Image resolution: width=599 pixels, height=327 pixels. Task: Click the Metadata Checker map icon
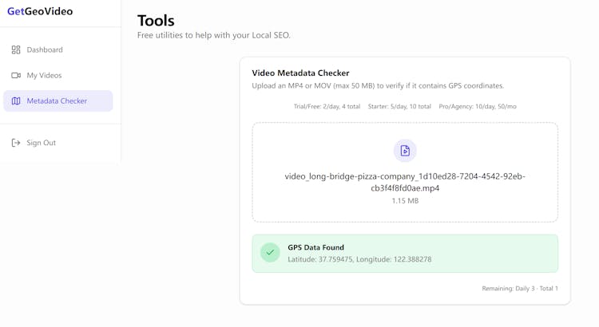pyautogui.click(x=16, y=101)
